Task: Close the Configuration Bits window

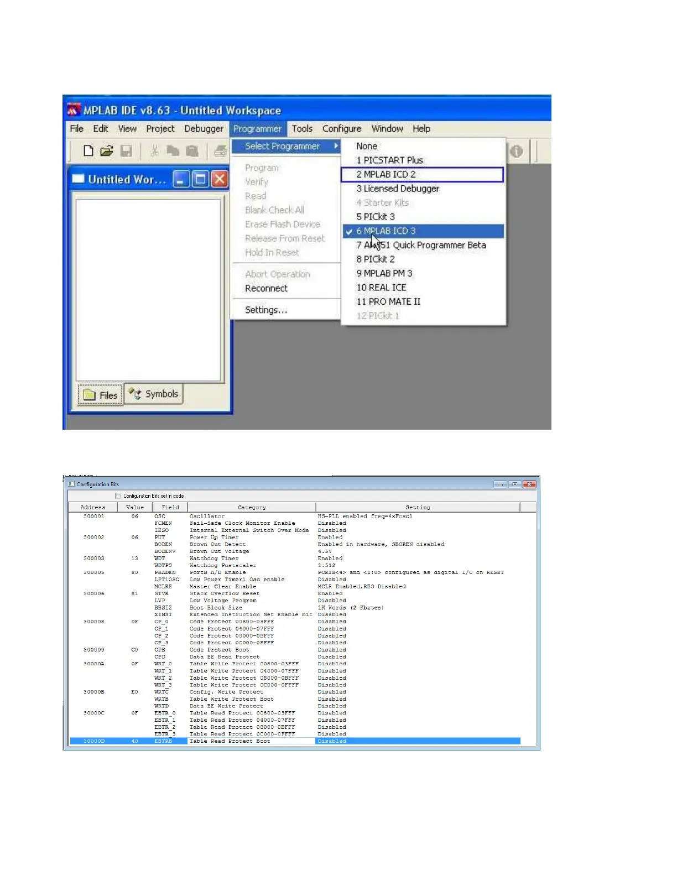Action: coord(530,484)
